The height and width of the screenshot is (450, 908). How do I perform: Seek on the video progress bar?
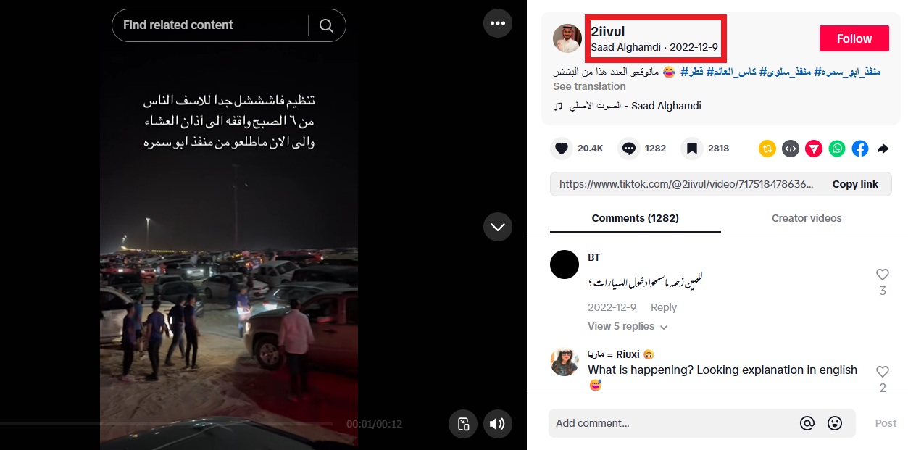(x=167, y=423)
